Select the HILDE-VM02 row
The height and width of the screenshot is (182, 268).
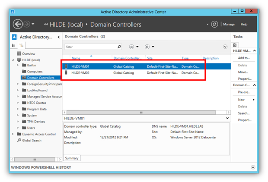pyautogui.click(x=147, y=73)
